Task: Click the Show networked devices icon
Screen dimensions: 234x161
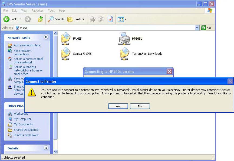Action: 10,87
